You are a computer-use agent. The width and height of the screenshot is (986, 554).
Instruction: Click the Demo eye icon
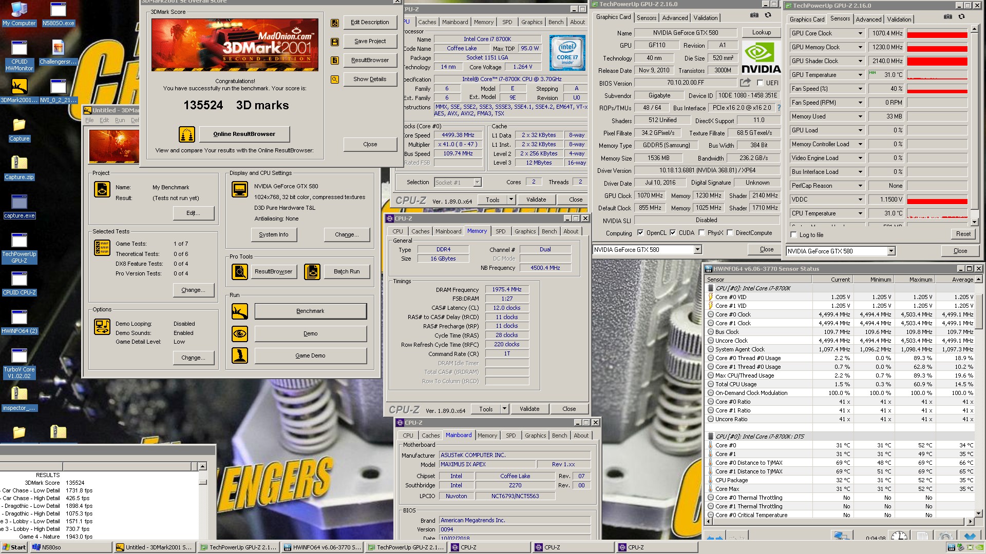240,334
